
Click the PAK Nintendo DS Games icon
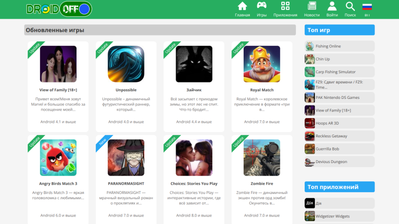click(x=310, y=97)
